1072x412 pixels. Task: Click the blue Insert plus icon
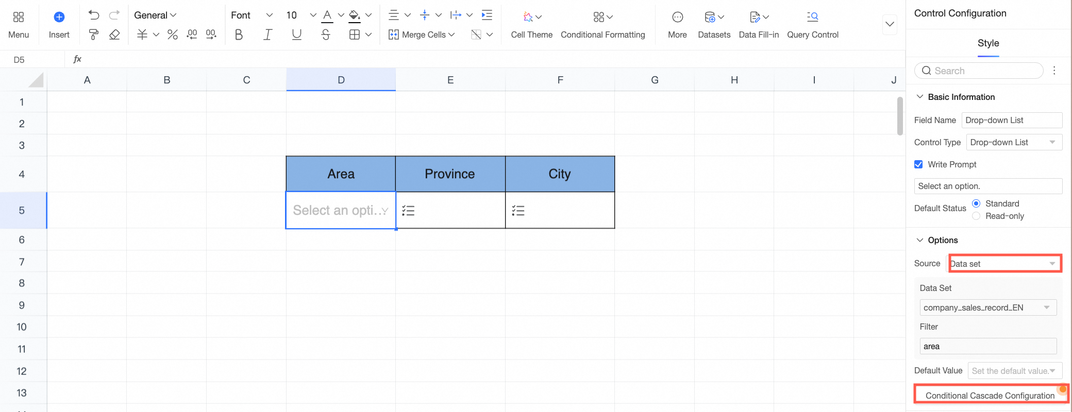(x=59, y=17)
